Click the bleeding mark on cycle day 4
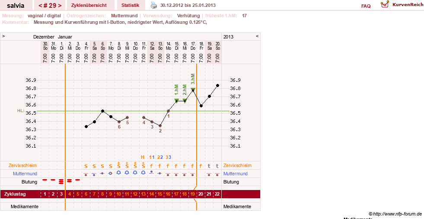 point(70,180)
